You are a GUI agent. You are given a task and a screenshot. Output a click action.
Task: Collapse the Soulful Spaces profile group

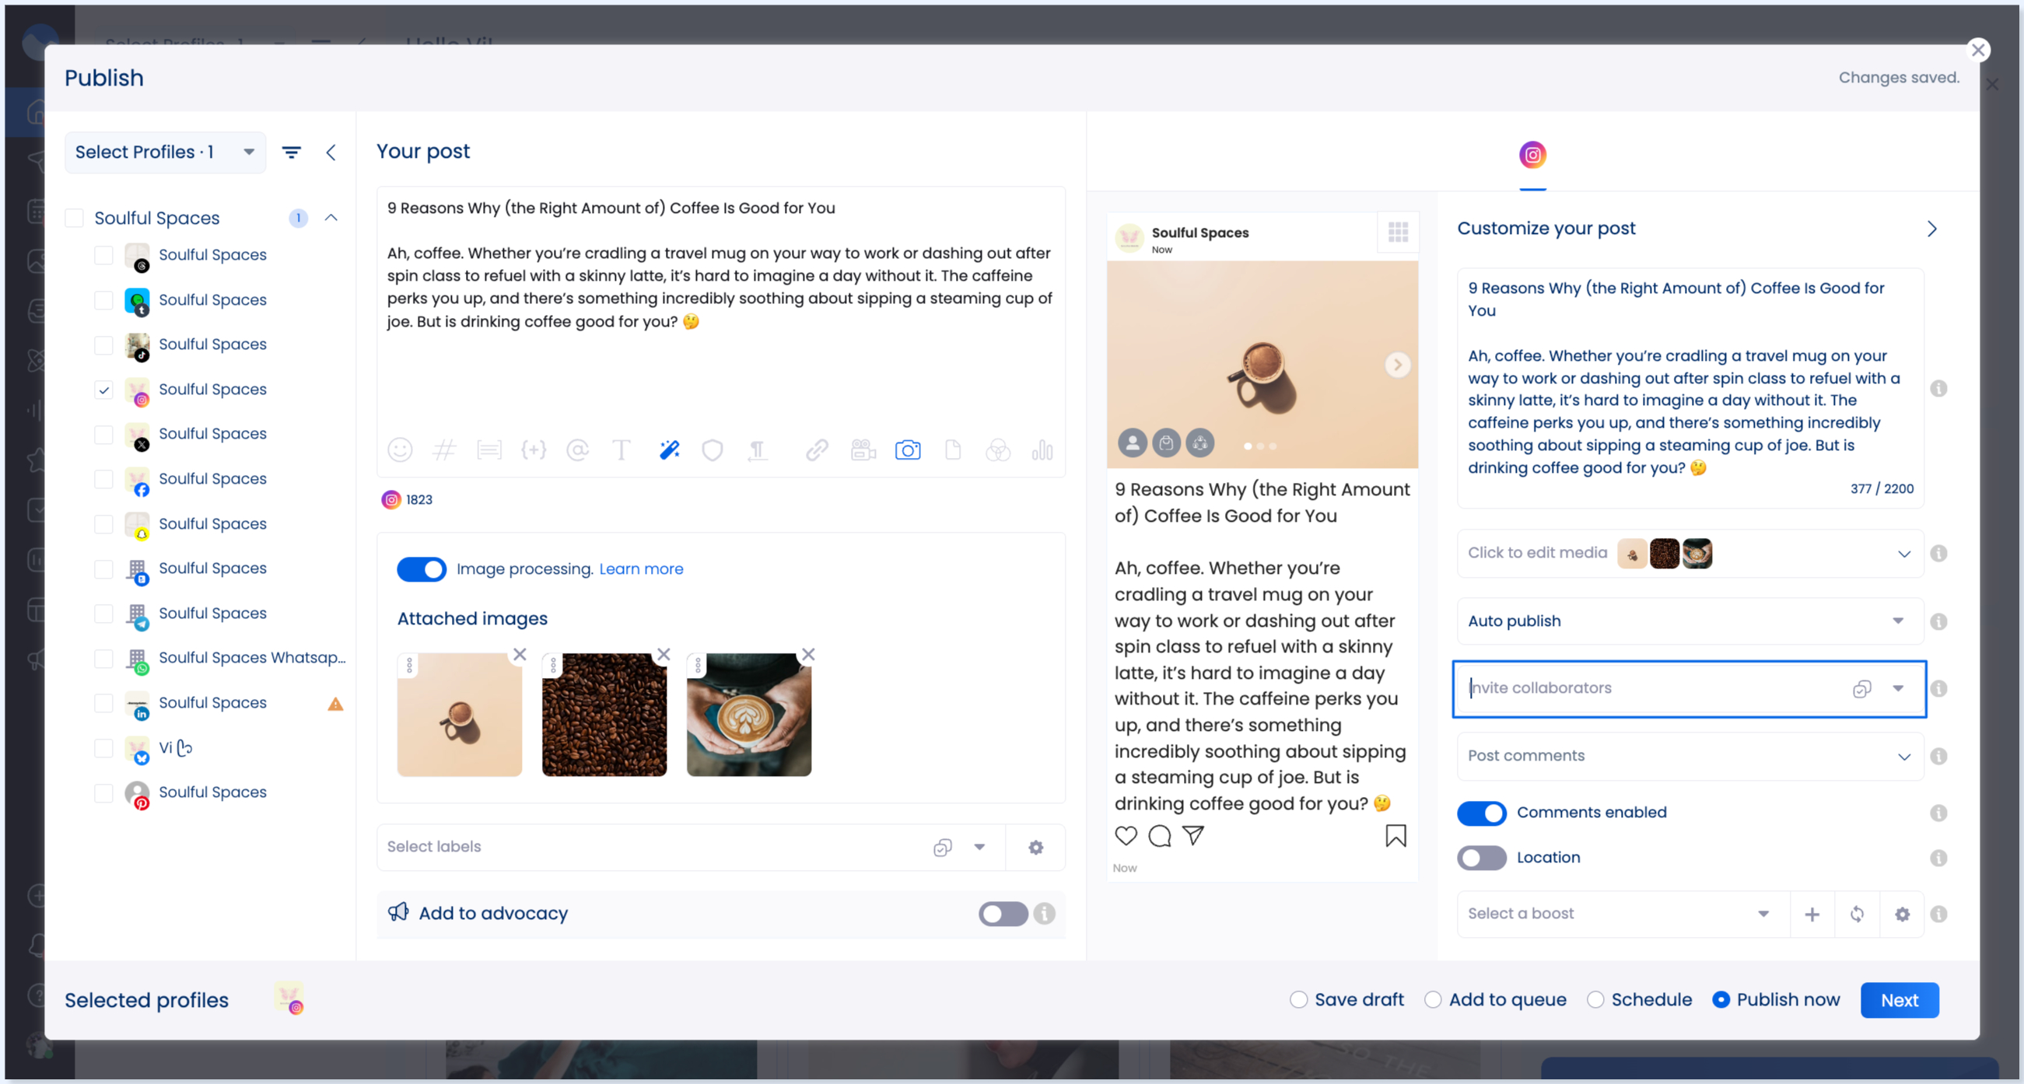(x=331, y=218)
